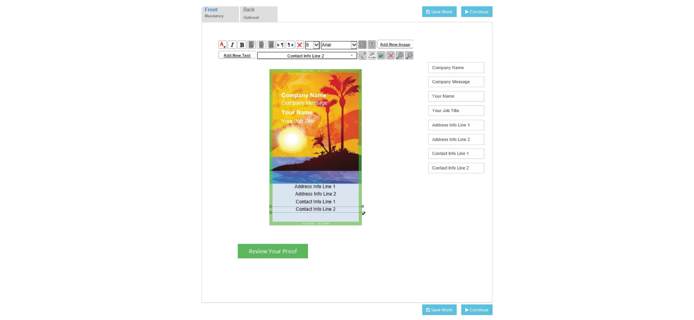Set left-to-right text direction
Screen dimensions: 694x320
281,45
